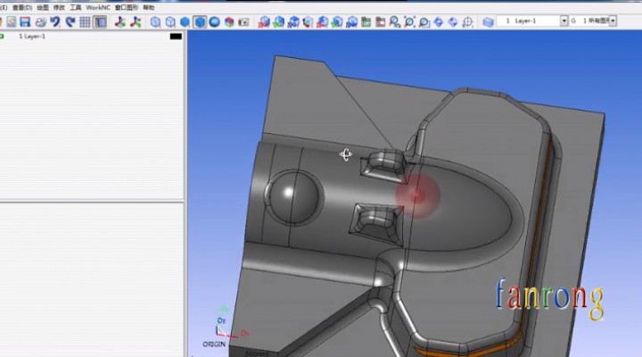Open the WorkNC menu
Screen dimensions: 642x357
tap(97, 7)
